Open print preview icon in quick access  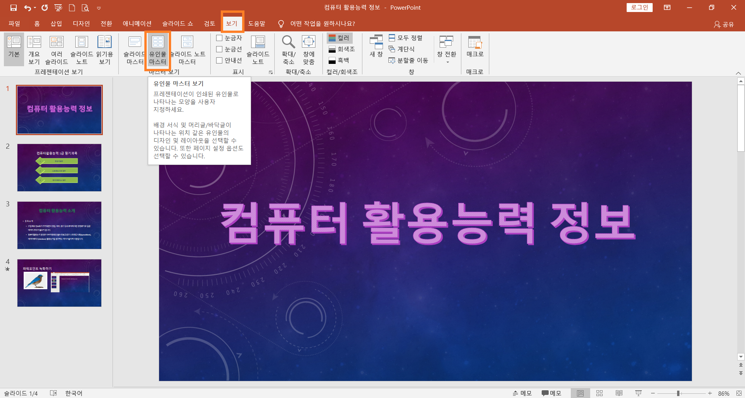pyautogui.click(x=85, y=8)
